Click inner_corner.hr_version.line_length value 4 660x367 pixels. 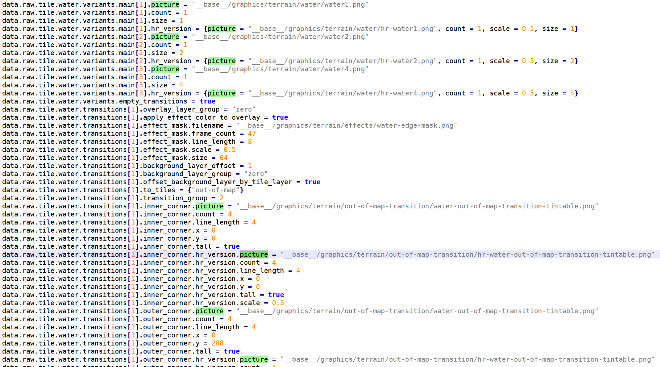tap(298, 271)
